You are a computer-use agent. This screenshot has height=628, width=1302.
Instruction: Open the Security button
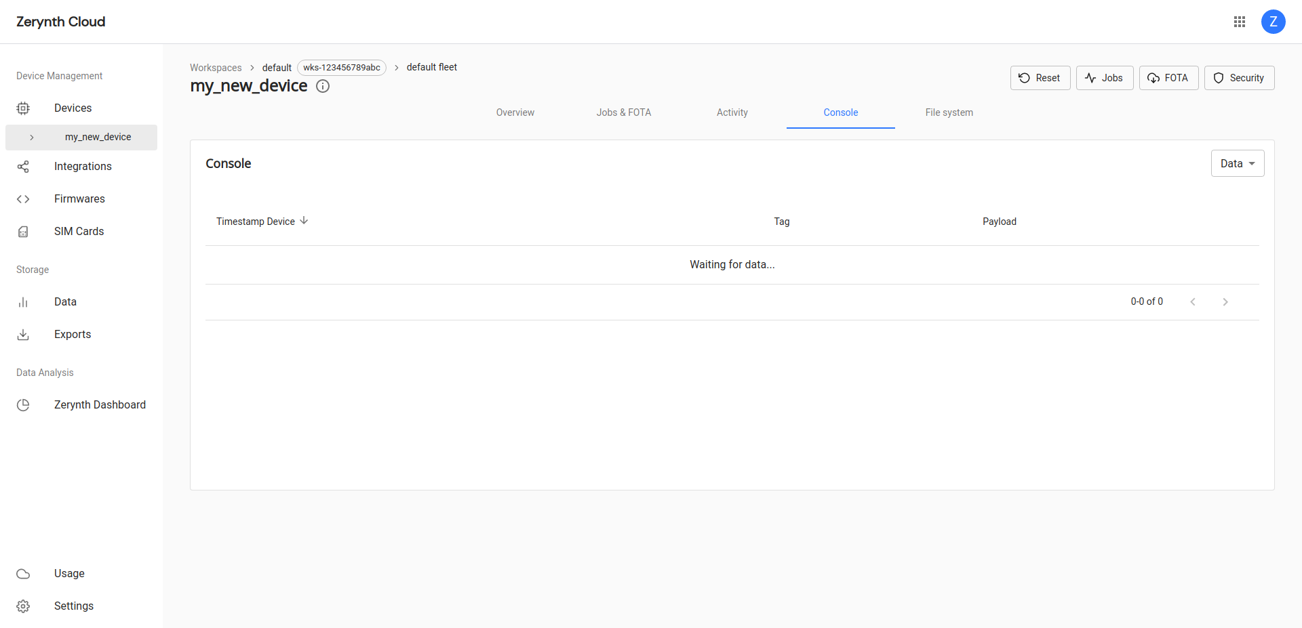point(1240,78)
